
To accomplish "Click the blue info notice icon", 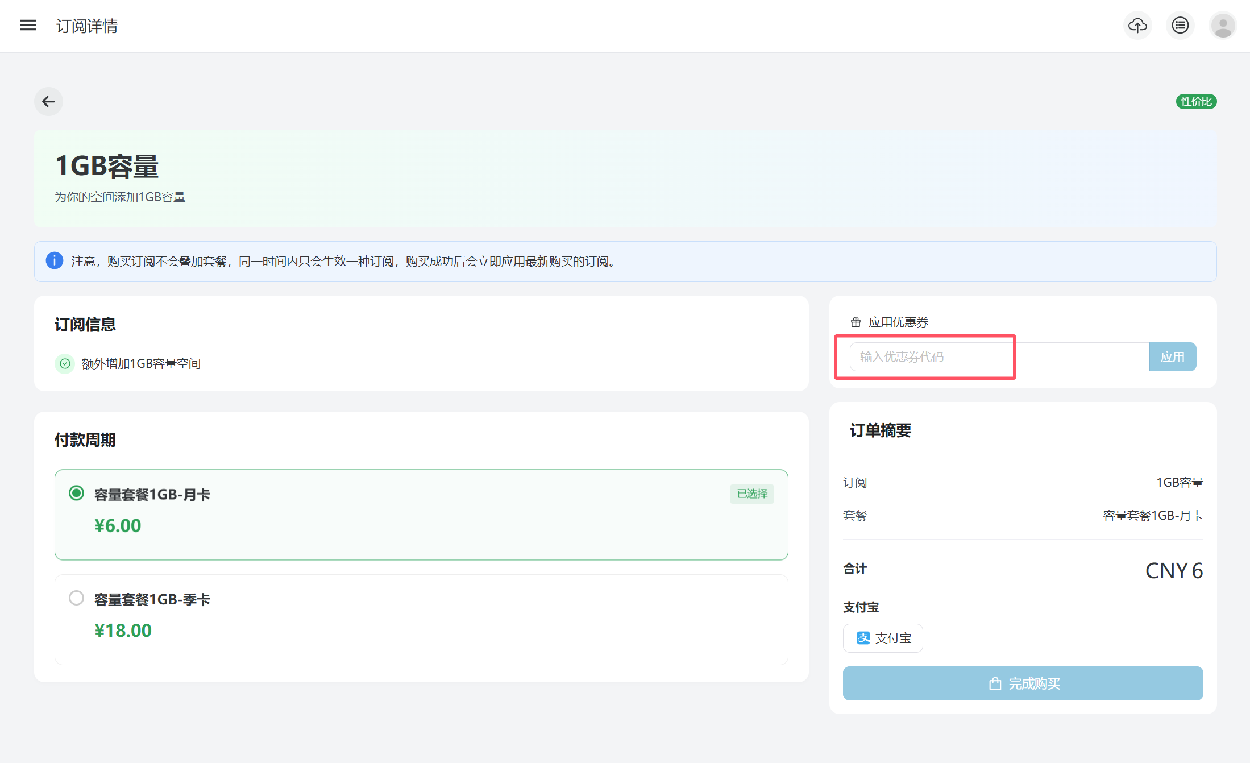I will coord(55,261).
